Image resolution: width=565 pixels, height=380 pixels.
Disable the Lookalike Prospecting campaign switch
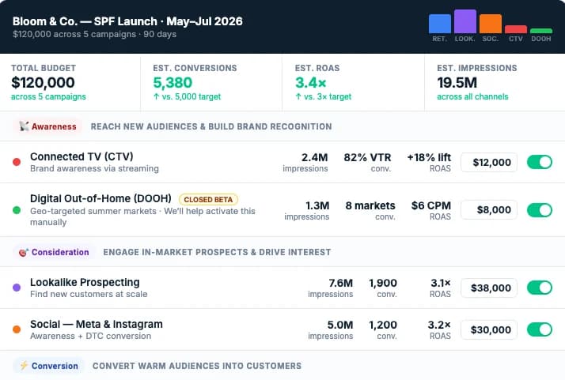540,288
